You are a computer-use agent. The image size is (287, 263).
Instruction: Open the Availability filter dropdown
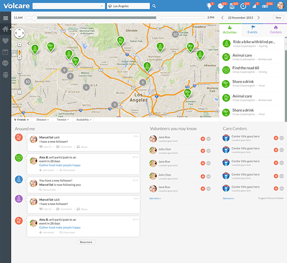[x=84, y=120]
